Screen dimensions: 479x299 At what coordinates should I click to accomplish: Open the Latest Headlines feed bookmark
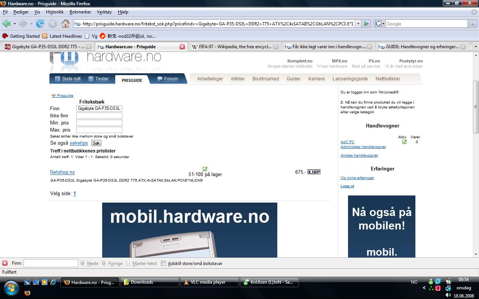pyautogui.click(x=62, y=36)
